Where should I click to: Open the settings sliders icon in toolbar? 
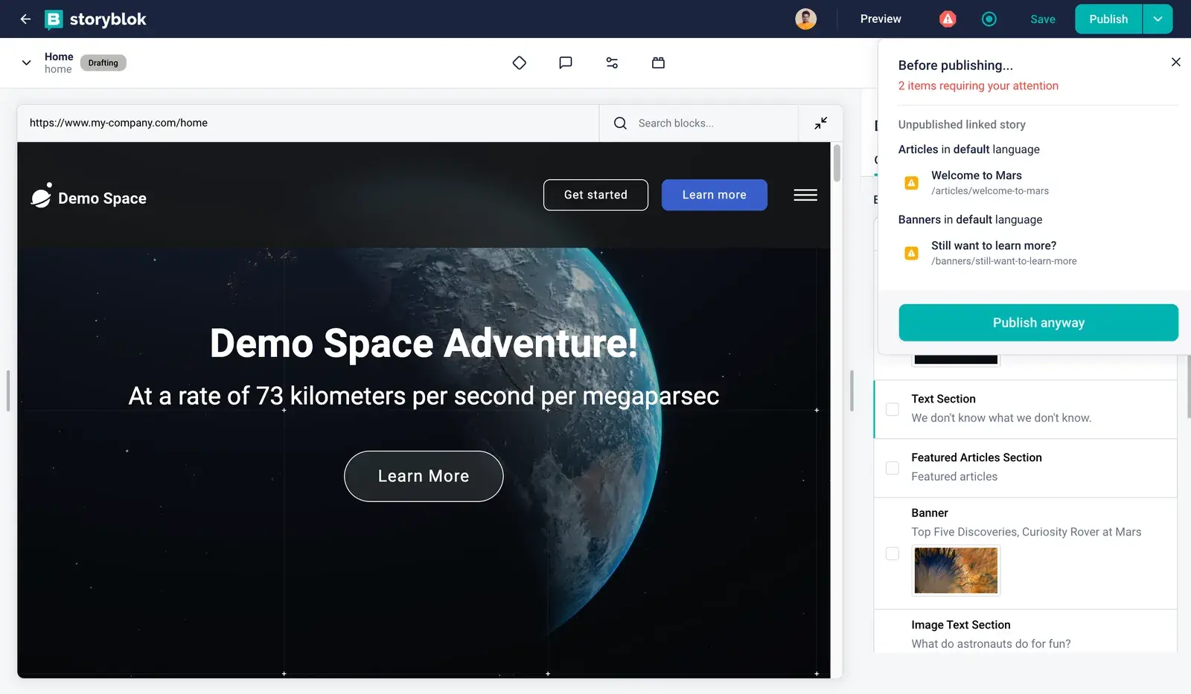pyautogui.click(x=612, y=62)
